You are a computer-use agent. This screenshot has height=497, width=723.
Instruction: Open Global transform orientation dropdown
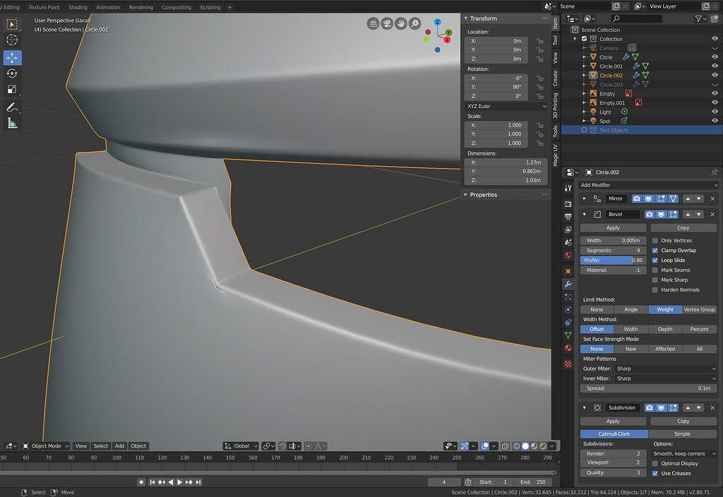tap(241, 446)
